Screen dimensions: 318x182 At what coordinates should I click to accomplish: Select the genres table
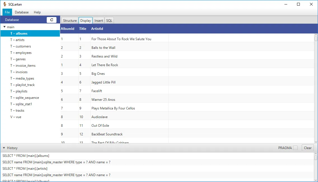click(x=30, y=59)
